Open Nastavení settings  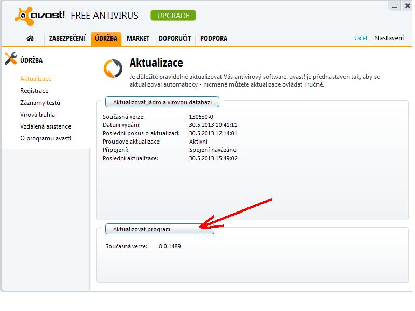[x=389, y=38]
